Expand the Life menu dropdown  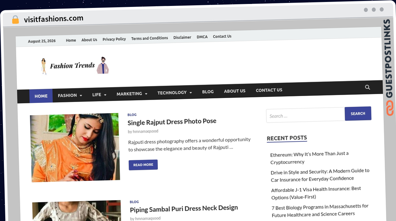click(99, 95)
